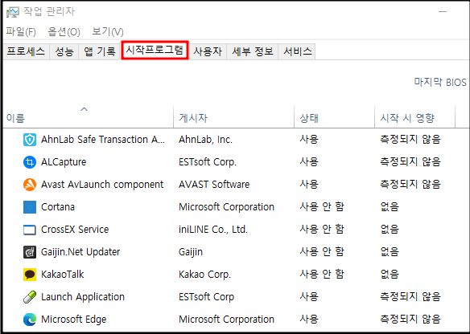This screenshot has height=334, width=470.
Task: Select the Cortana row name
Action: click(58, 207)
